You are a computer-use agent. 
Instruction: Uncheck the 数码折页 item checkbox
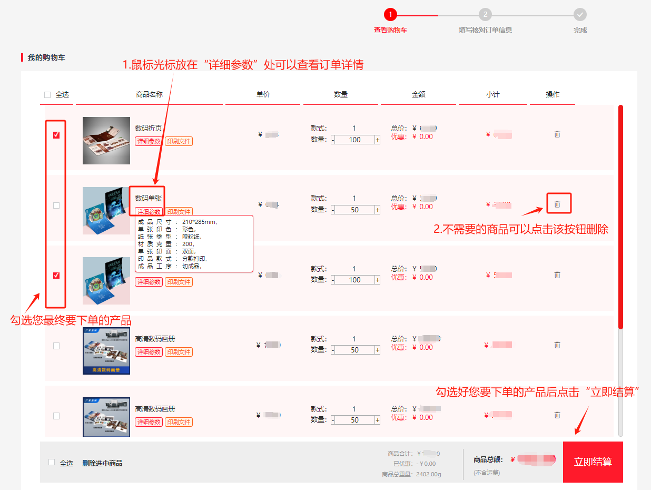tap(56, 135)
